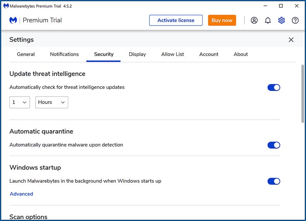Click the Activate license button
The width and height of the screenshot is (306, 221).
pos(176,20)
